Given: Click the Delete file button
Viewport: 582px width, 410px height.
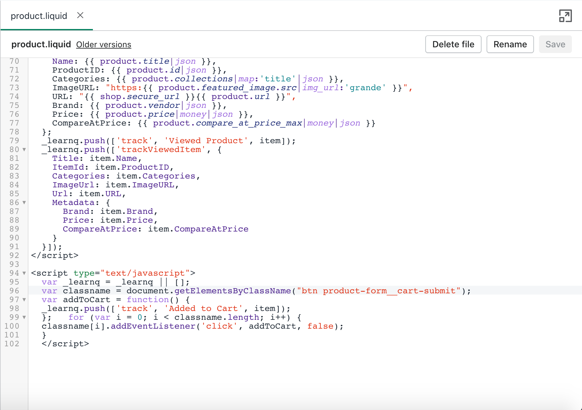Looking at the screenshot, I should pos(453,44).
